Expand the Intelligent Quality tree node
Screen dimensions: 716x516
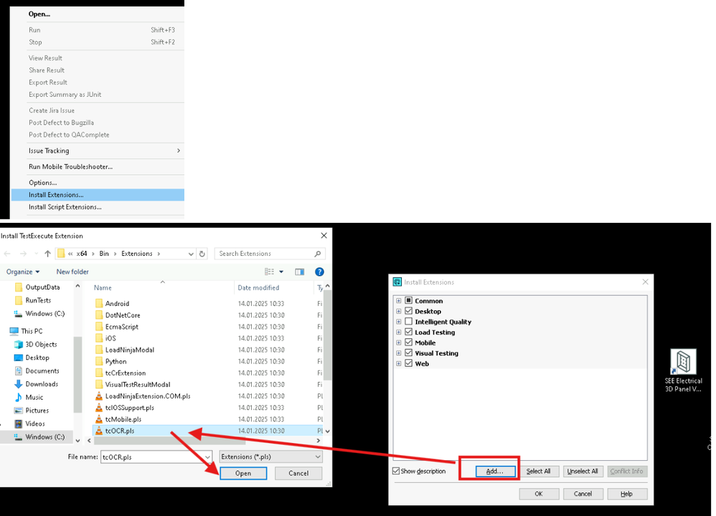coord(399,322)
